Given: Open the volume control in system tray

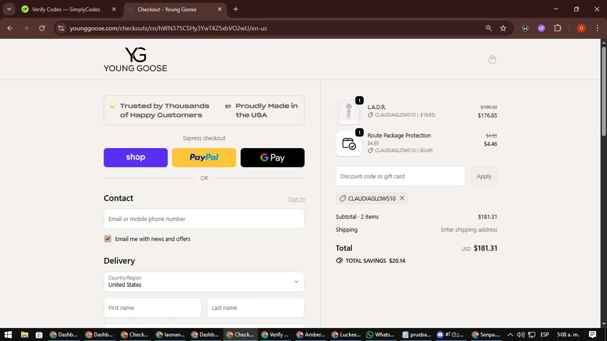Looking at the screenshot, I should [x=521, y=335].
